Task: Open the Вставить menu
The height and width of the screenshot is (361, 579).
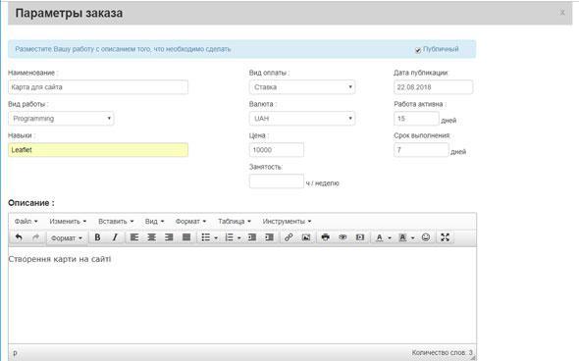Action: (x=116, y=221)
